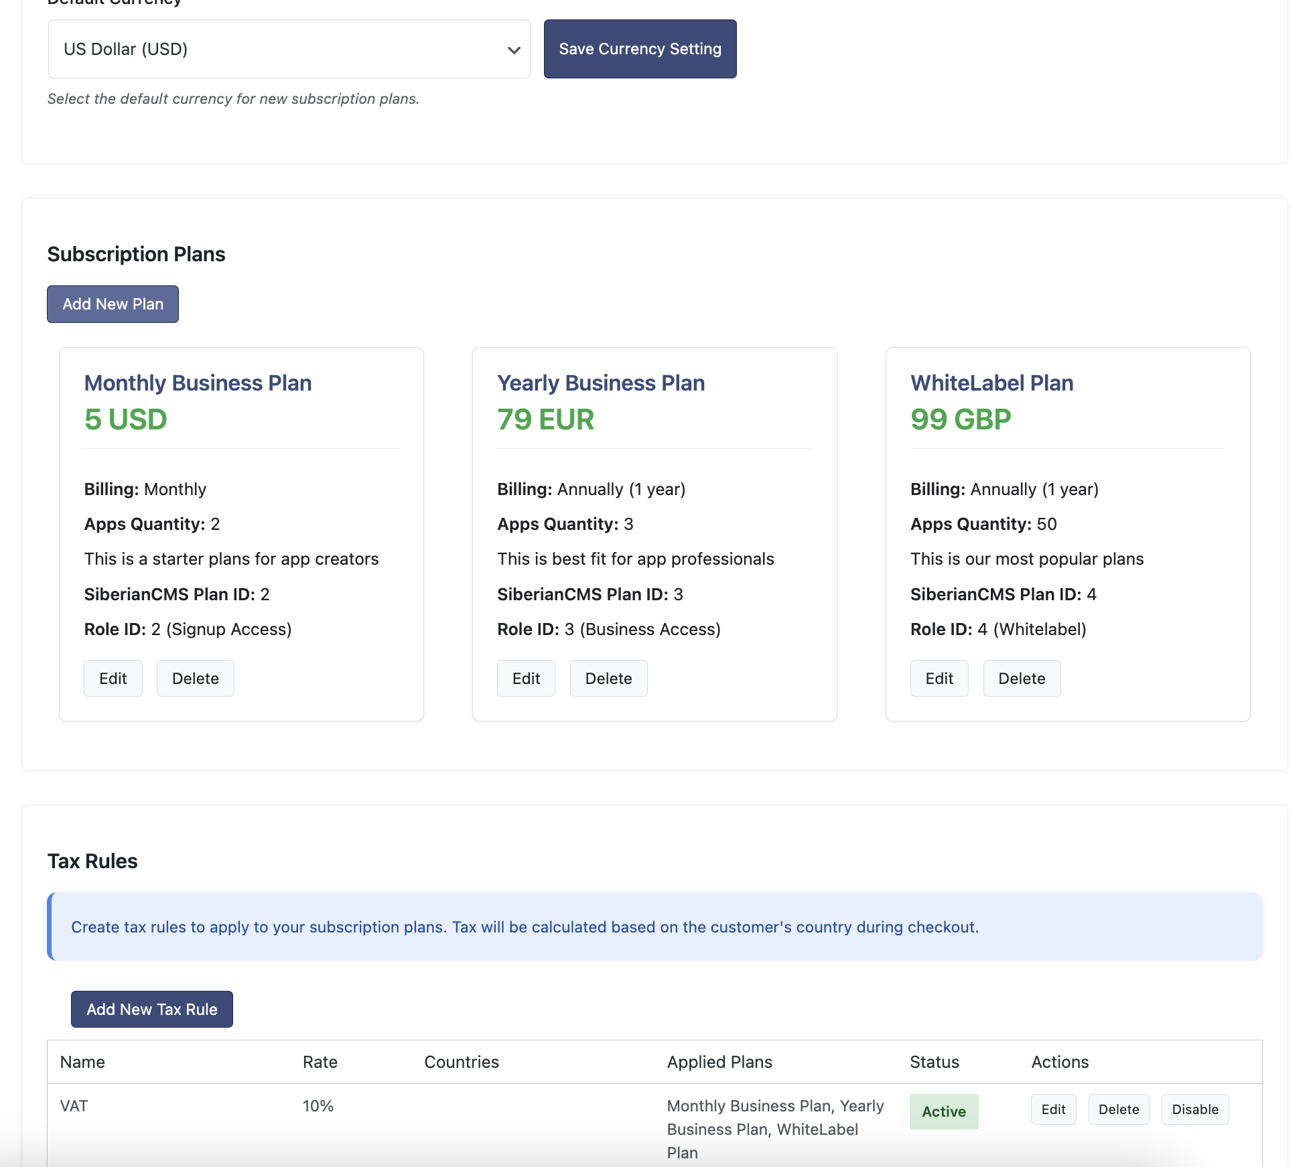
Task: Click the Monthly Business Plan title
Action: pyautogui.click(x=198, y=383)
